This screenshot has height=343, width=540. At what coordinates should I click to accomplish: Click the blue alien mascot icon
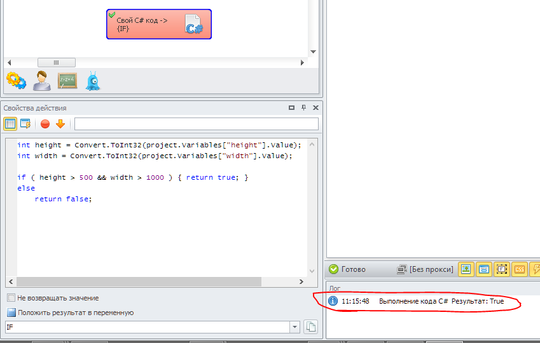93,81
